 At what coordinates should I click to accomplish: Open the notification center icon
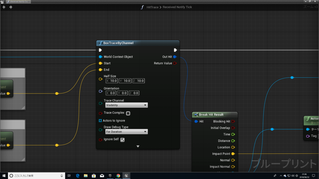click(x=313, y=176)
